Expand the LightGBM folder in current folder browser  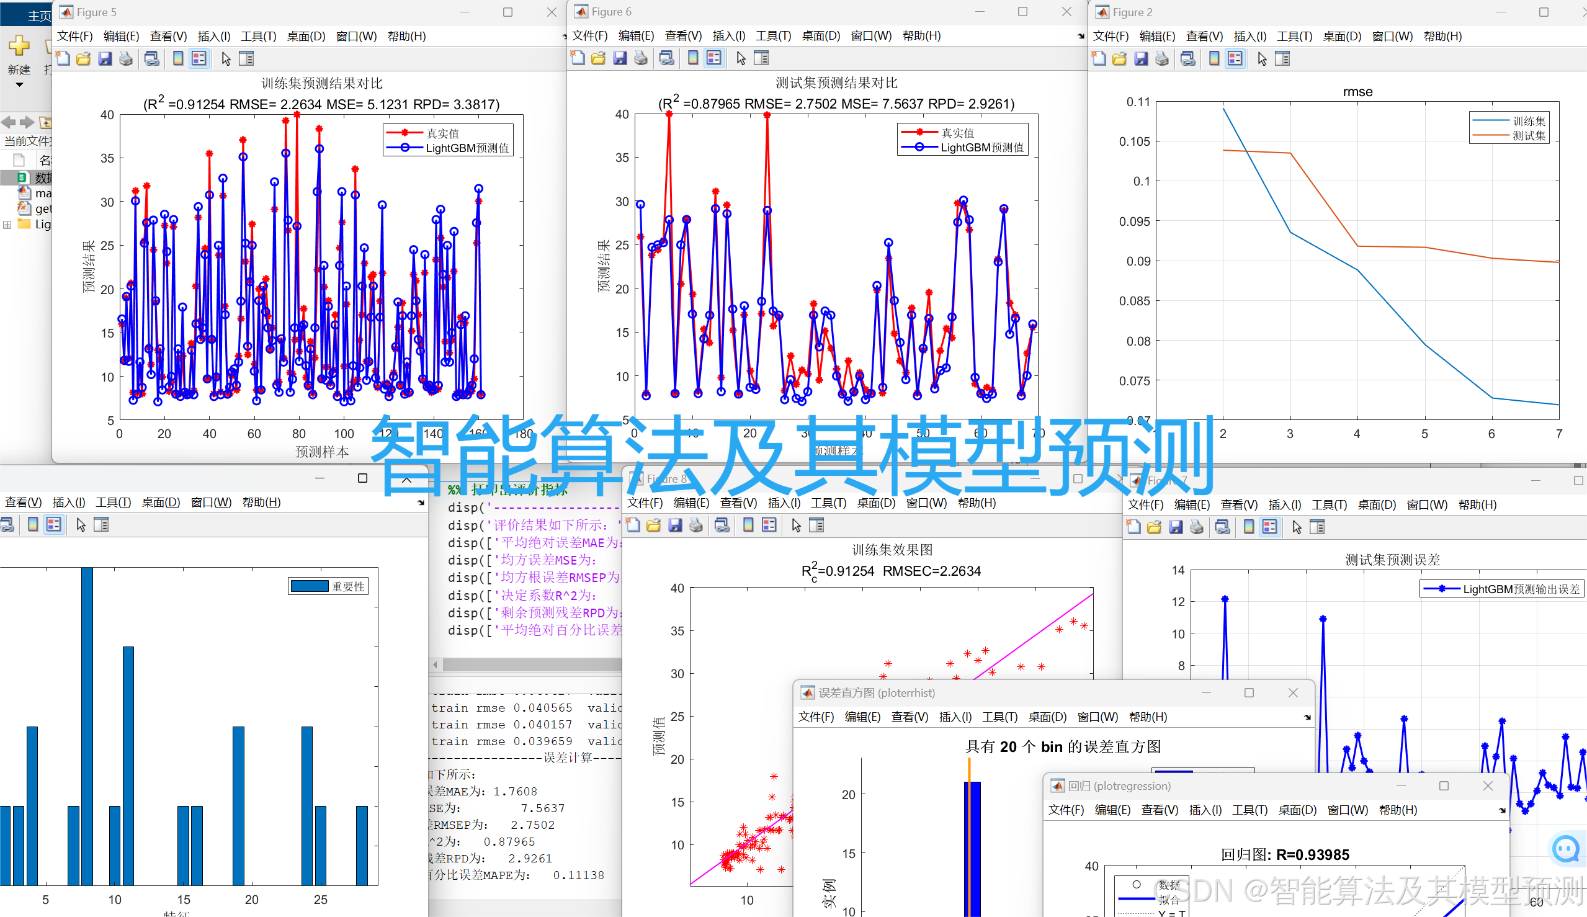click(x=6, y=223)
